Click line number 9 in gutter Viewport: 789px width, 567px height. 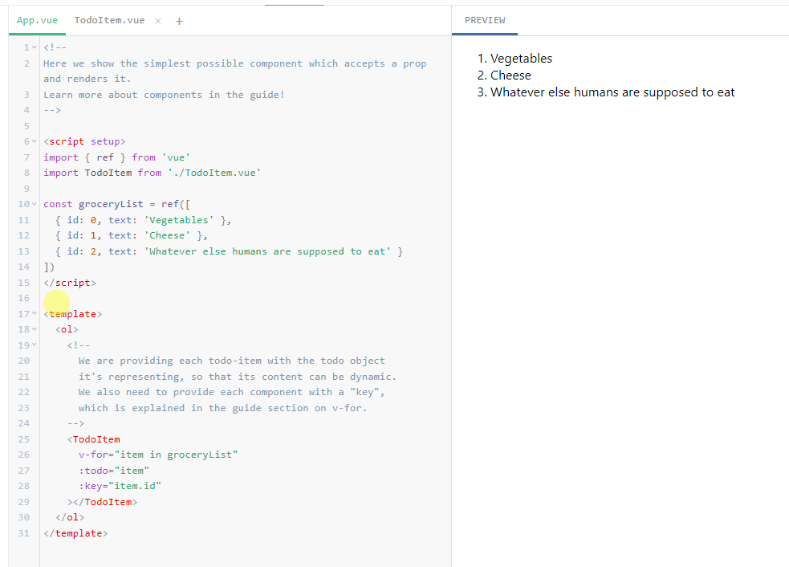click(x=26, y=188)
